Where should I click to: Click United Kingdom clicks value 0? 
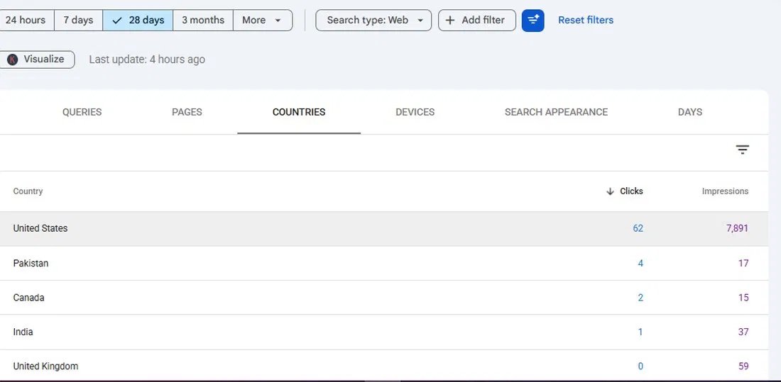pos(640,366)
